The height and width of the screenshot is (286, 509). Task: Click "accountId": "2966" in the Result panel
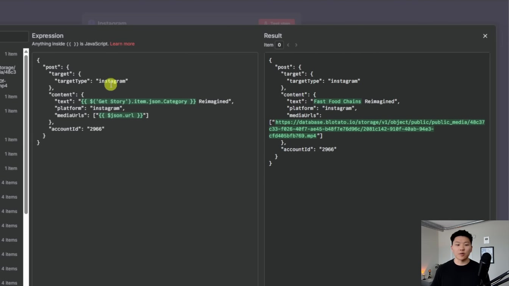pos(309,149)
